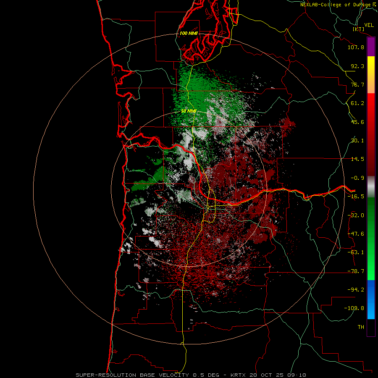Click the -94.2 velocity scale value

point(356,289)
